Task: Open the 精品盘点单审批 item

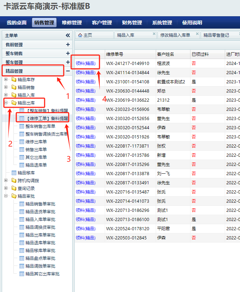Action: (x=40, y=258)
